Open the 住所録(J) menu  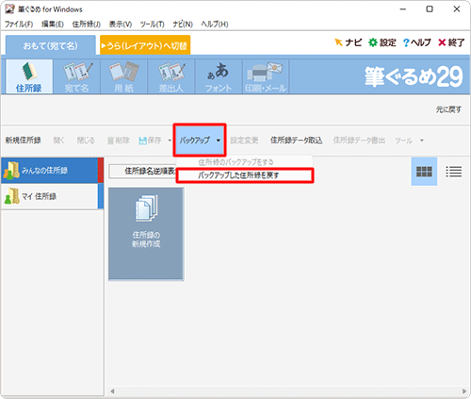point(87,25)
